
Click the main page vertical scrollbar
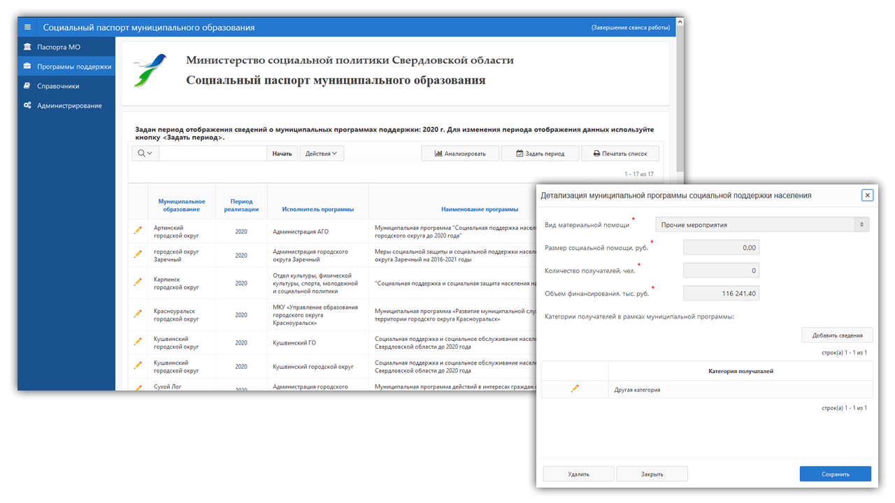pos(680,98)
